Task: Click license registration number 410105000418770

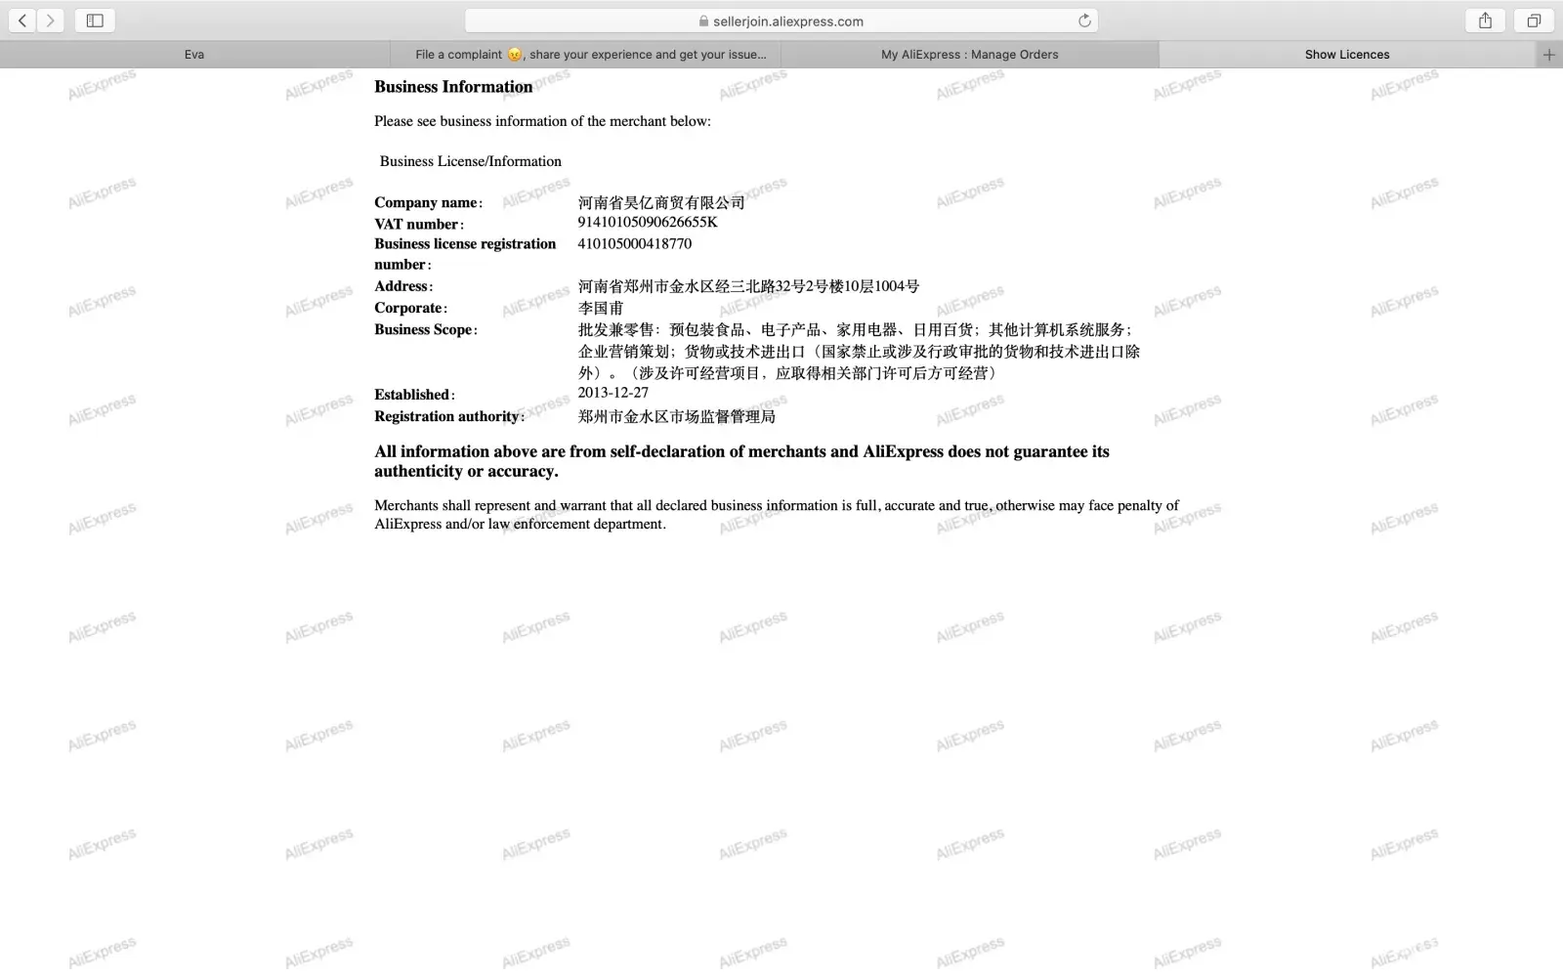Action: 635,243
